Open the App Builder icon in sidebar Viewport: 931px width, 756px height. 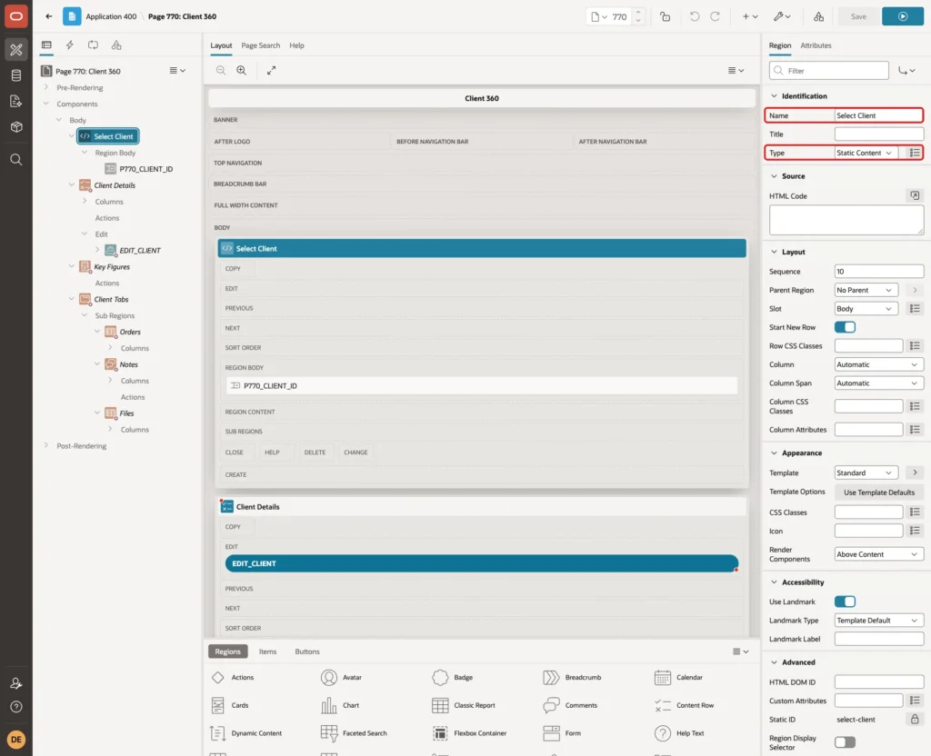(x=16, y=50)
